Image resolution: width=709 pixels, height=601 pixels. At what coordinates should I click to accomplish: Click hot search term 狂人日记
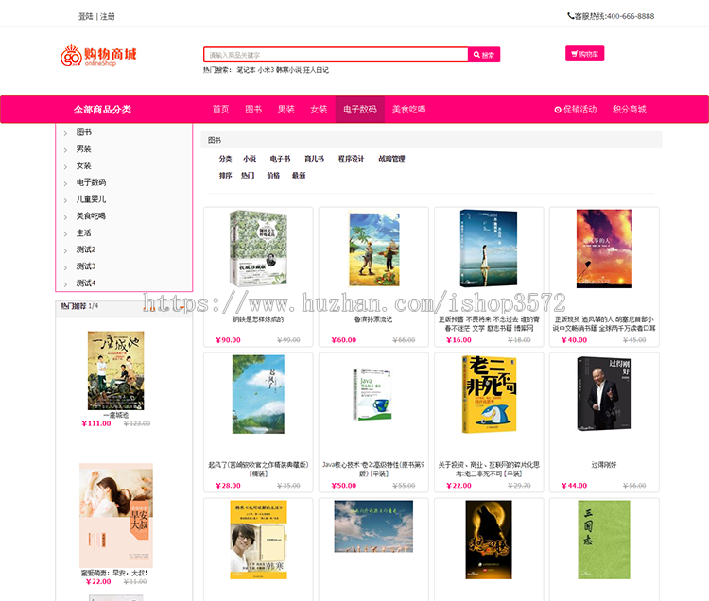tap(316, 70)
